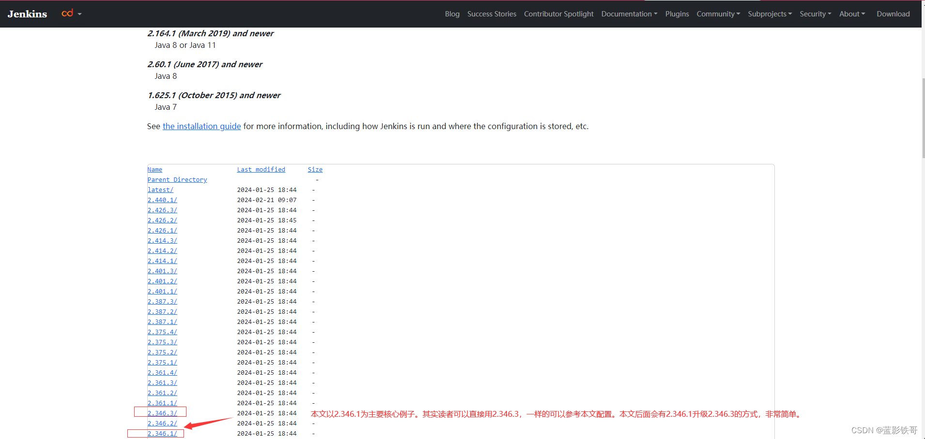
Task: Open the 2.414.3/ directory
Action: [x=162, y=241]
